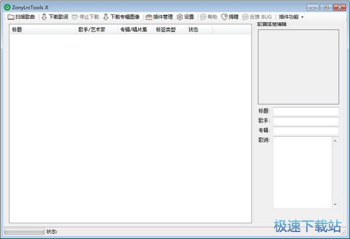Click the Download Lyrics (下载歌词) arrow icon

pos(44,17)
